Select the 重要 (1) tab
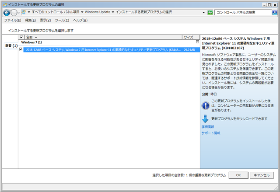The image size is (280, 192). pyautogui.click(x=11, y=45)
